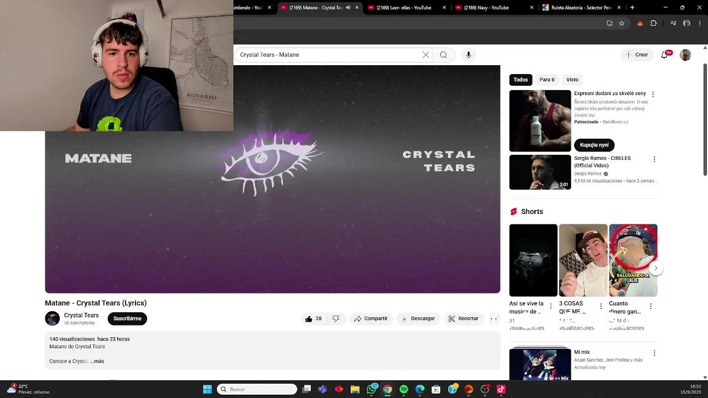This screenshot has width=708, height=398.
Task: Open Windows Start menu
Action: [207, 389]
